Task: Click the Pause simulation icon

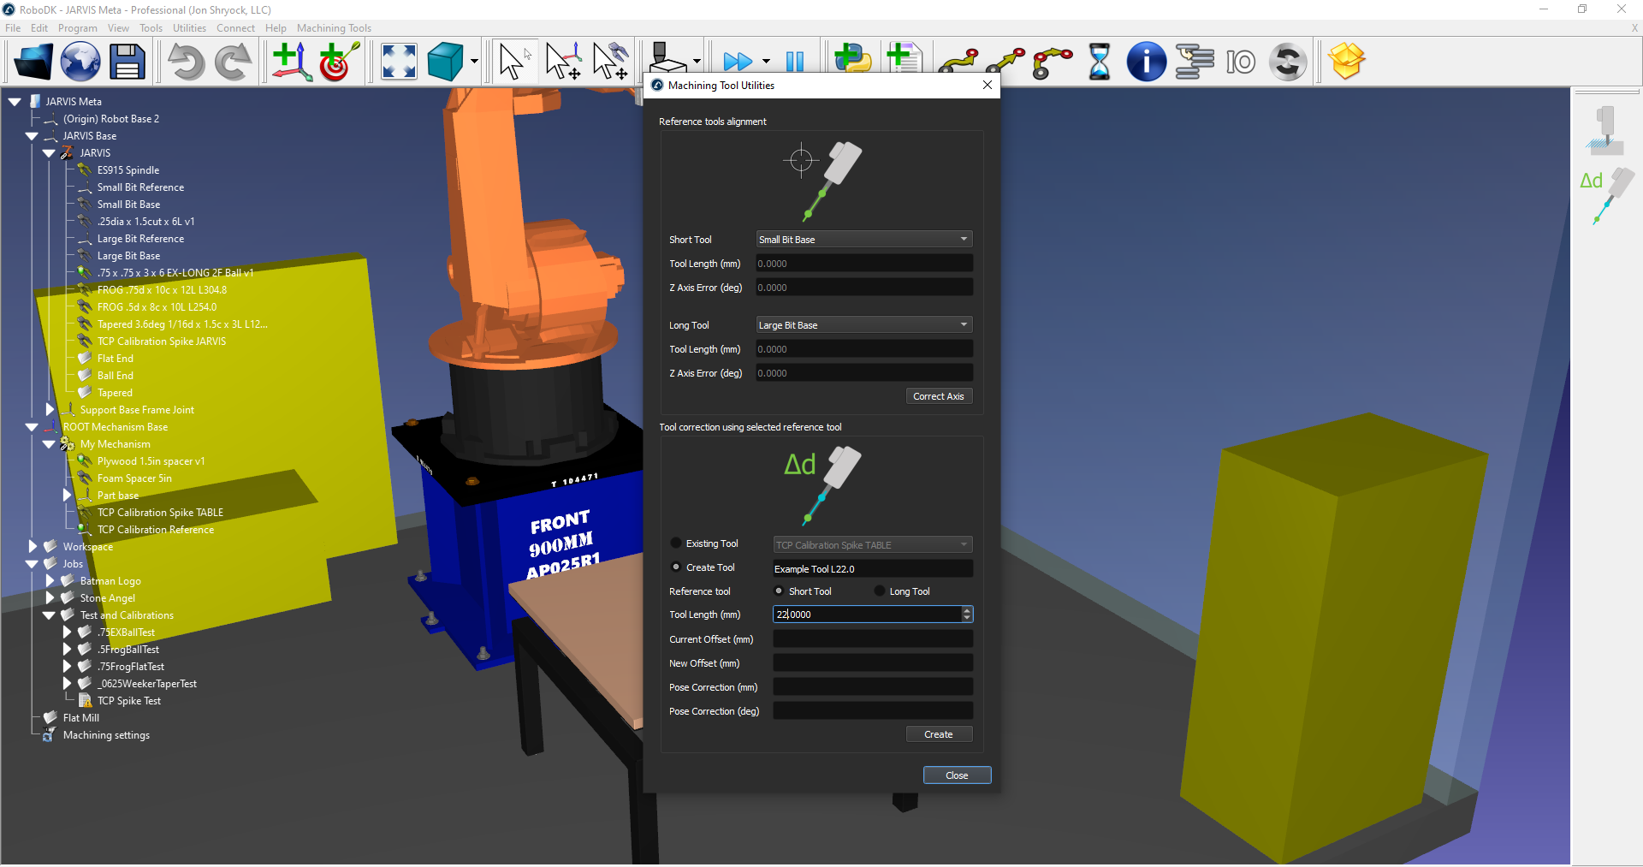Action: (795, 62)
